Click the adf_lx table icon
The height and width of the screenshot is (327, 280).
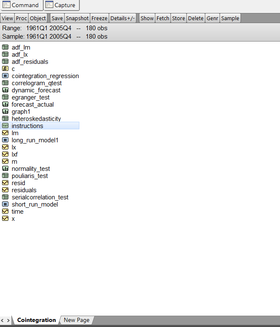click(x=5, y=54)
